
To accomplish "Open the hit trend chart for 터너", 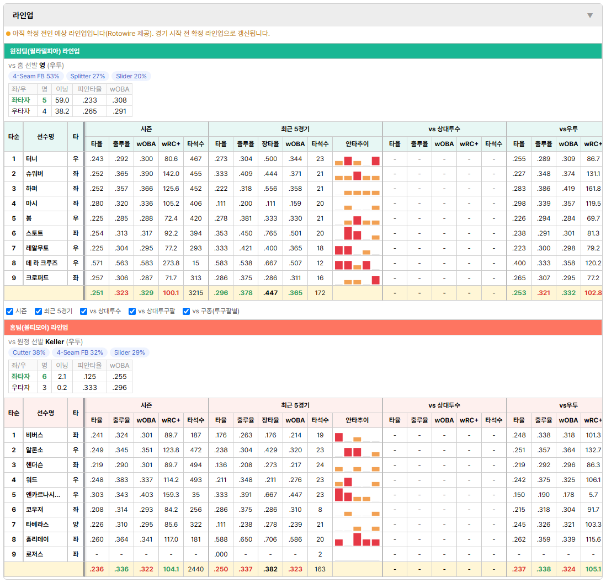I will coord(357,159).
